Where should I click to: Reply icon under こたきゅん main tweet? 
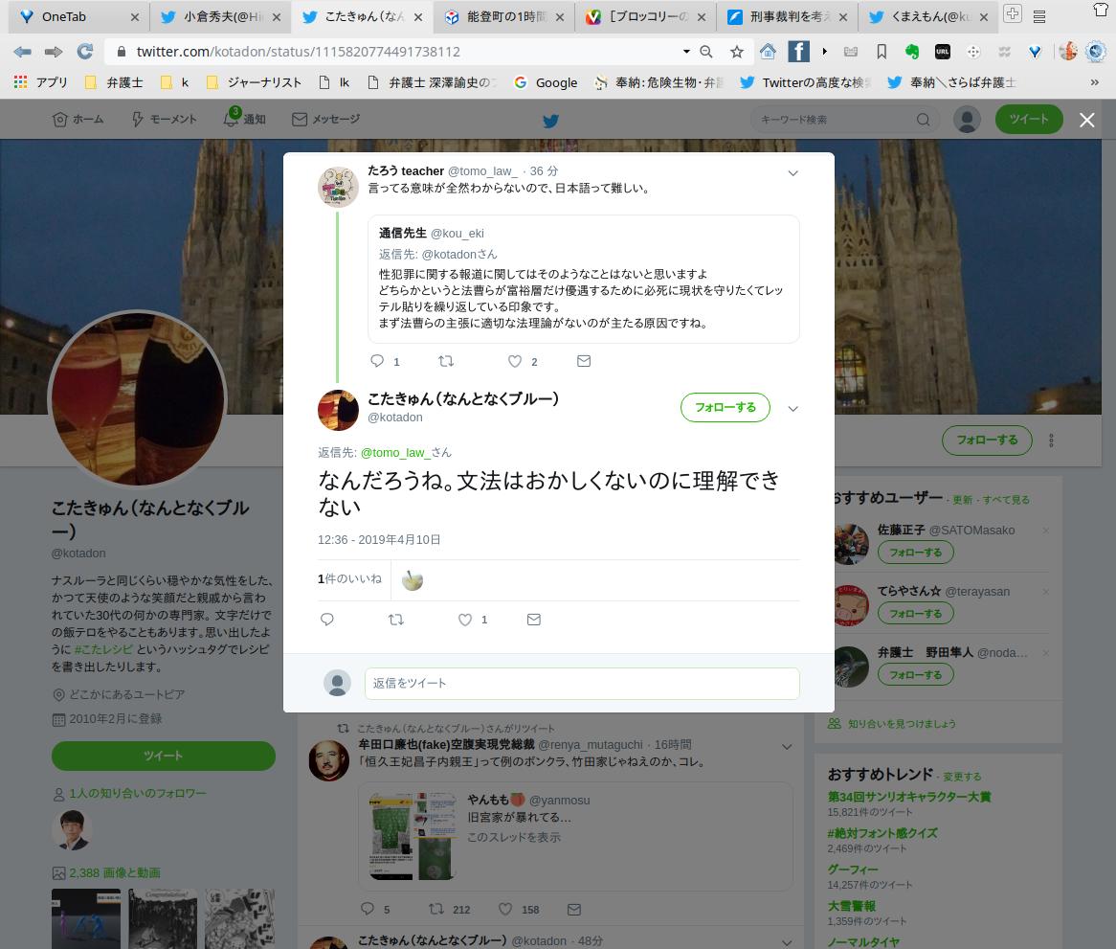pos(326,620)
